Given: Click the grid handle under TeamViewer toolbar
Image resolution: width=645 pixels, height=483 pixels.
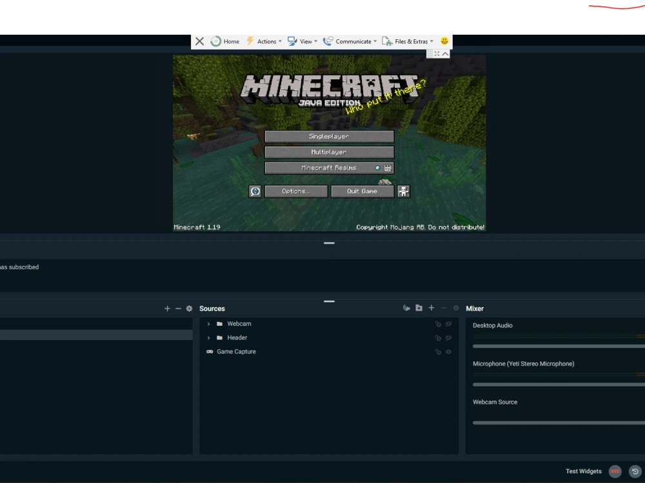Looking at the screenshot, I should coord(430,54).
